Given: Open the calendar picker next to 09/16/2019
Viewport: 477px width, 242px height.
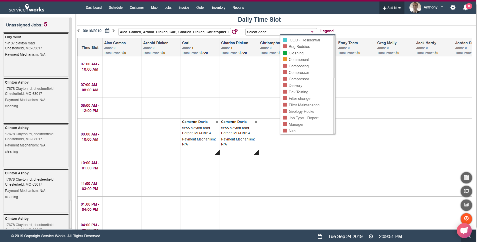Looking at the screenshot, I should 107,30.
